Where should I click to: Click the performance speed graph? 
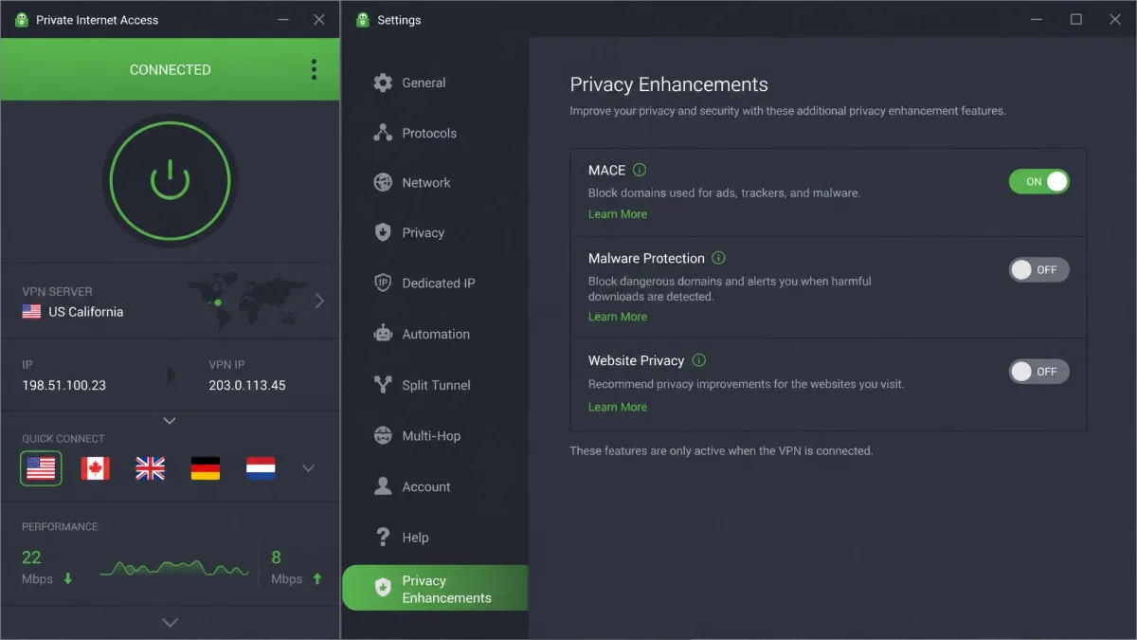pos(174,568)
